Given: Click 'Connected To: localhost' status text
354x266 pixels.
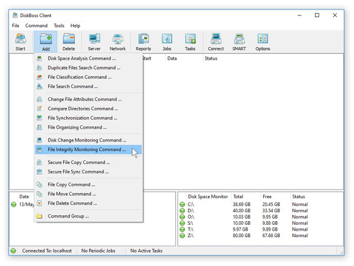Looking at the screenshot, I should click(x=47, y=251).
